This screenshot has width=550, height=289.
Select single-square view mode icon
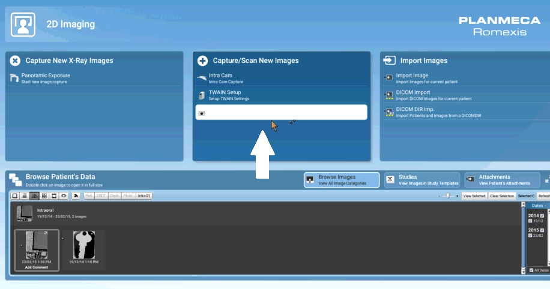(x=15, y=196)
